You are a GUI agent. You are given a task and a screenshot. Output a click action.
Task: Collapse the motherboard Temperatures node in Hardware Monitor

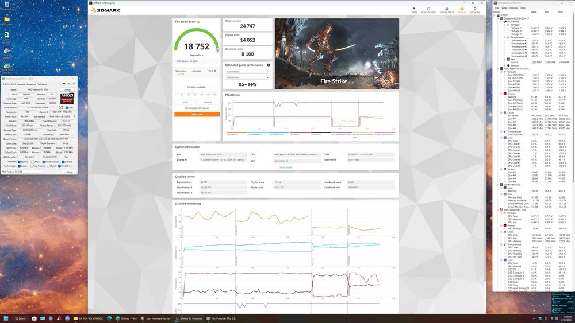(505, 37)
